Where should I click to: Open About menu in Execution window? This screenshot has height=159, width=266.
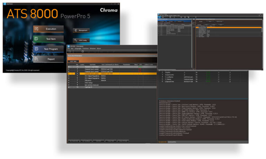(99, 49)
